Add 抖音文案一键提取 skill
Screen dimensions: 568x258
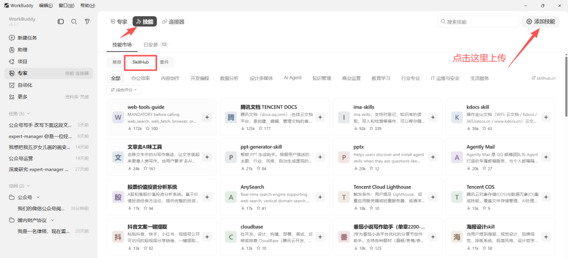tap(207, 237)
